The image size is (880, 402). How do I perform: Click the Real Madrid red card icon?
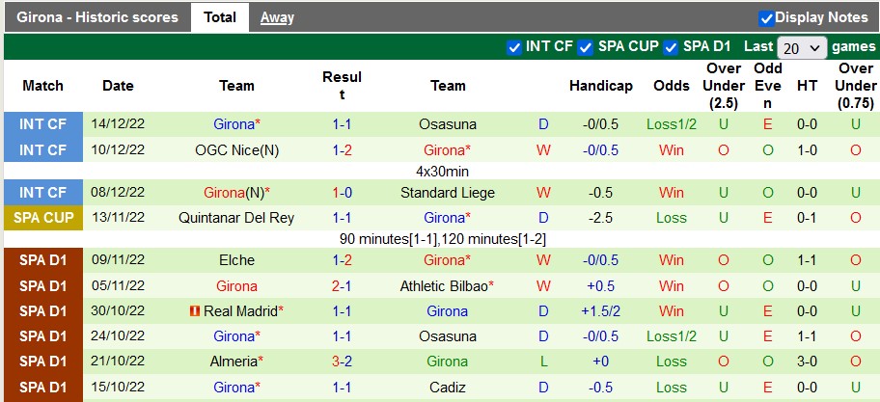pos(194,311)
